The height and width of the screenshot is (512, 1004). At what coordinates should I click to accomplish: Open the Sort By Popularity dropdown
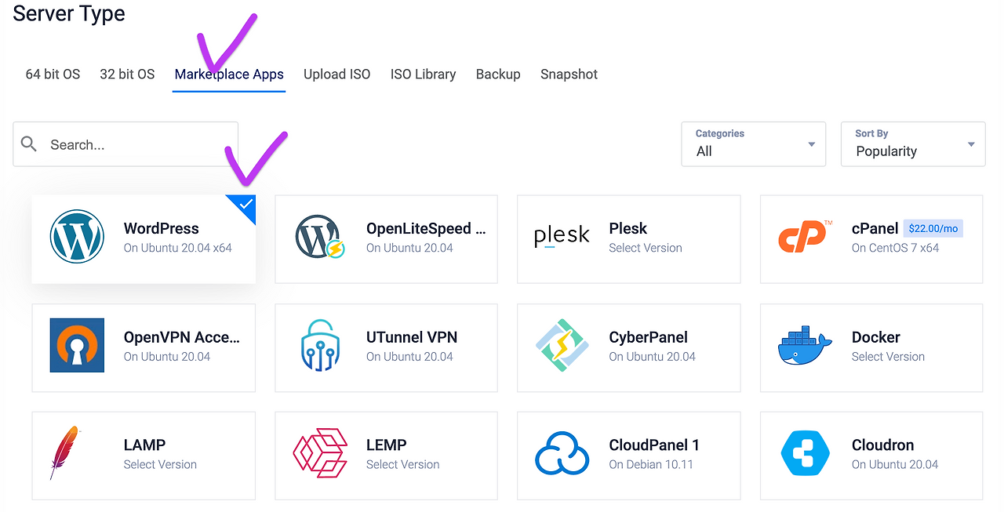913,144
